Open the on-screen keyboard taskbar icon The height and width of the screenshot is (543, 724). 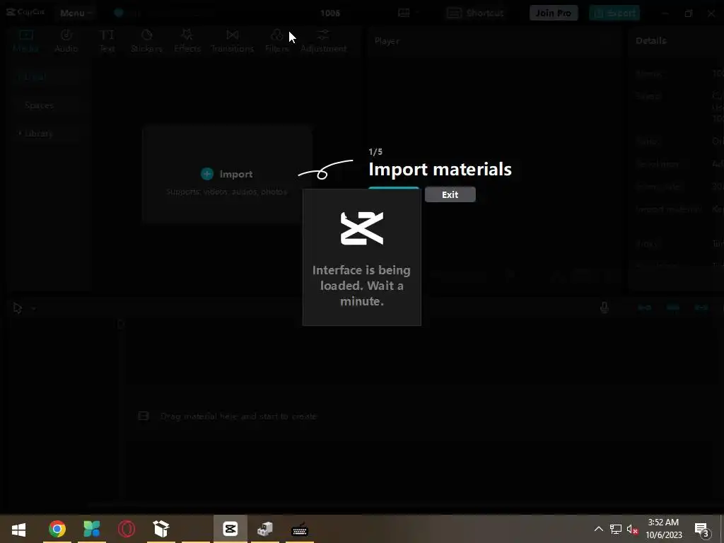[300, 529]
